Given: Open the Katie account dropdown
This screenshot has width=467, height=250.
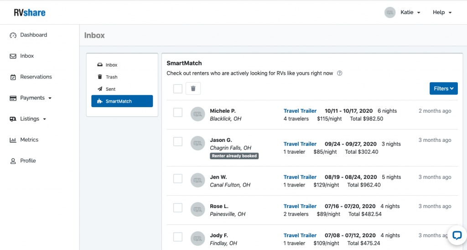Looking at the screenshot, I should [x=410, y=12].
